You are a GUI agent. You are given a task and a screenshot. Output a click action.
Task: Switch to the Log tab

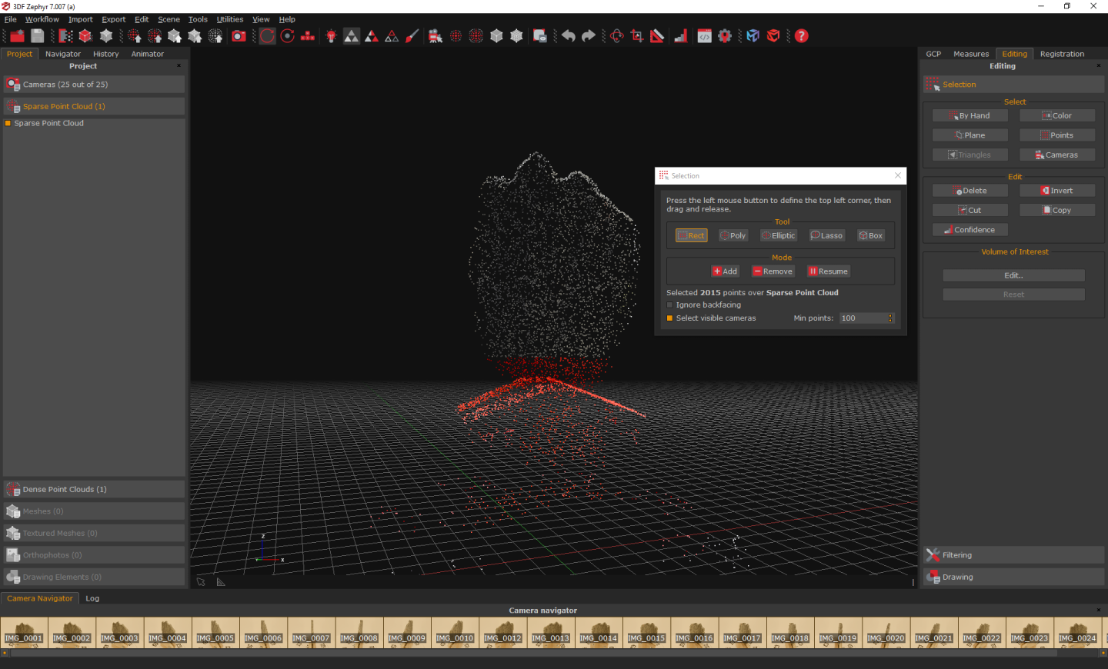click(92, 598)
